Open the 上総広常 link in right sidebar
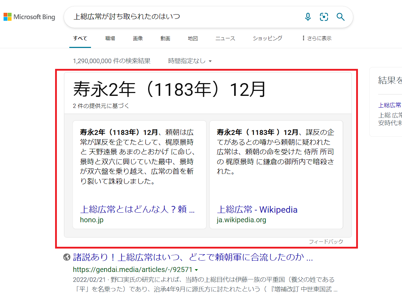Viewport: 402px width, 305px height. (390, 105)
